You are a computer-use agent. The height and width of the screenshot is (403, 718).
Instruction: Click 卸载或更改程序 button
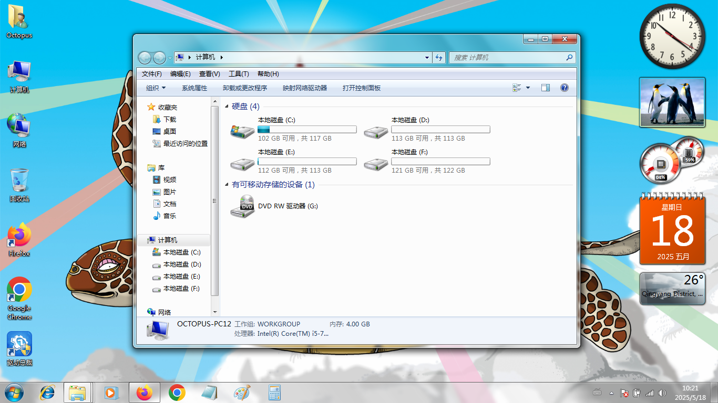point(245,88)
